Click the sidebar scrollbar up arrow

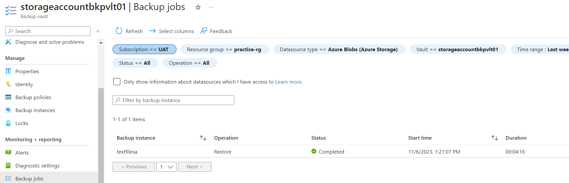coord(101,42)
